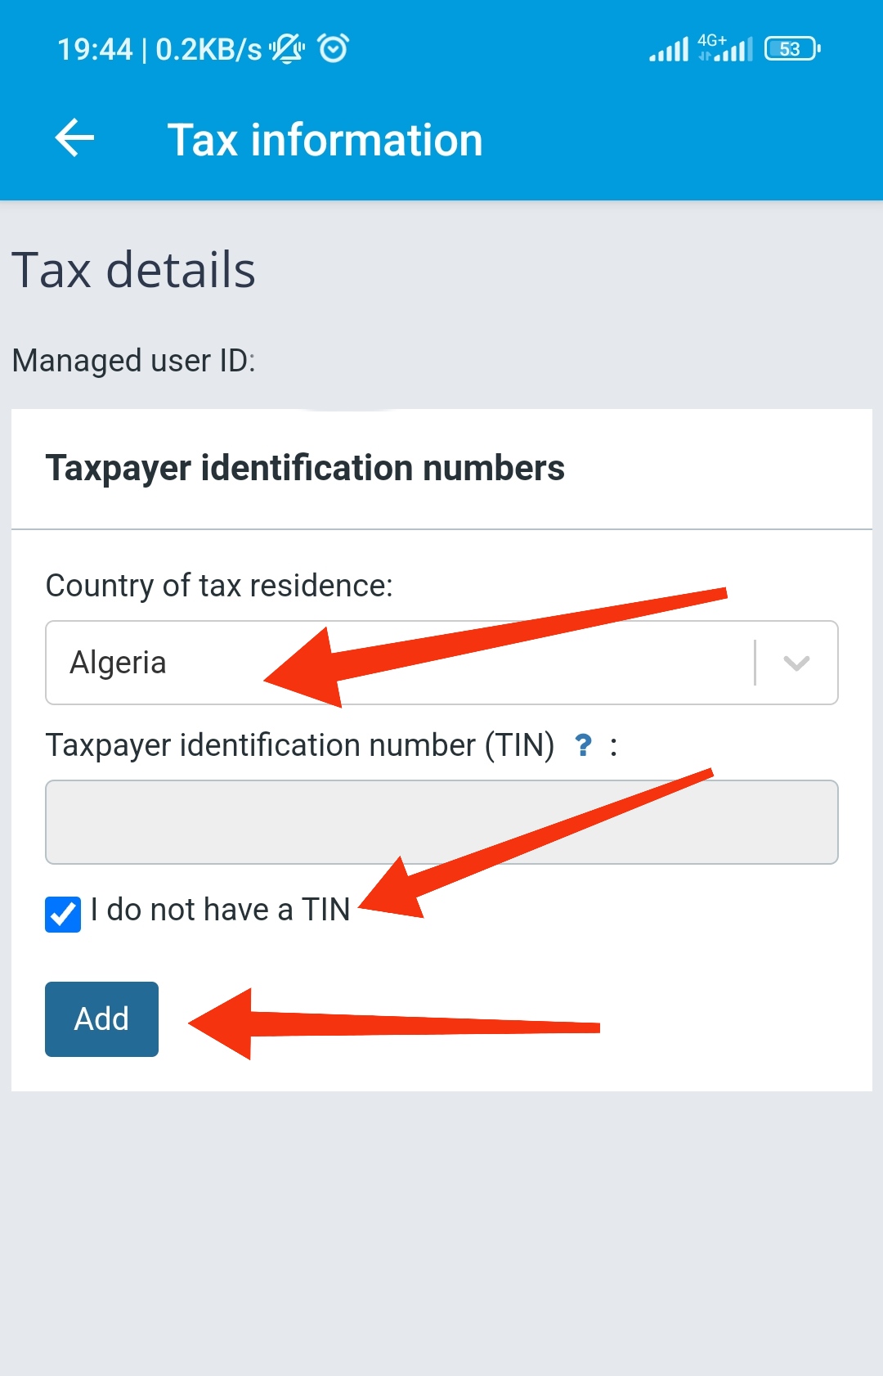The width and height of the screenshot is (883, 1376).
Task: Click the Taxpayer identification numbers heading
Action: 305,468
